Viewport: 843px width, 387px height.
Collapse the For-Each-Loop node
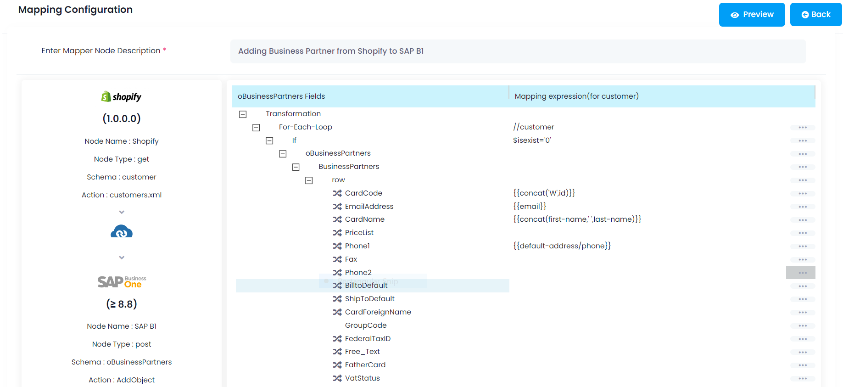[256, 128]
